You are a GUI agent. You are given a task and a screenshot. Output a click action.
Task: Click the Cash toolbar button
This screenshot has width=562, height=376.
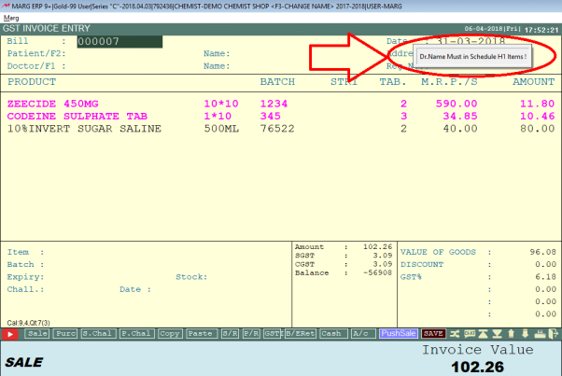coord(330,333)
